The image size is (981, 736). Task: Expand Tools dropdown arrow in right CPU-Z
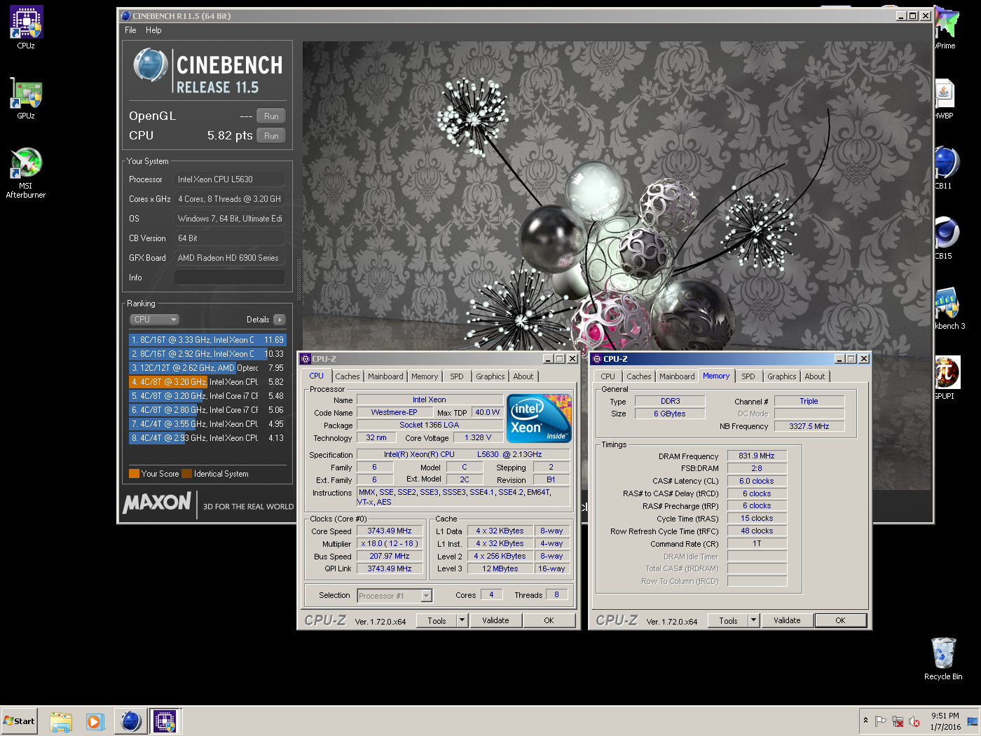click(753, 620)
